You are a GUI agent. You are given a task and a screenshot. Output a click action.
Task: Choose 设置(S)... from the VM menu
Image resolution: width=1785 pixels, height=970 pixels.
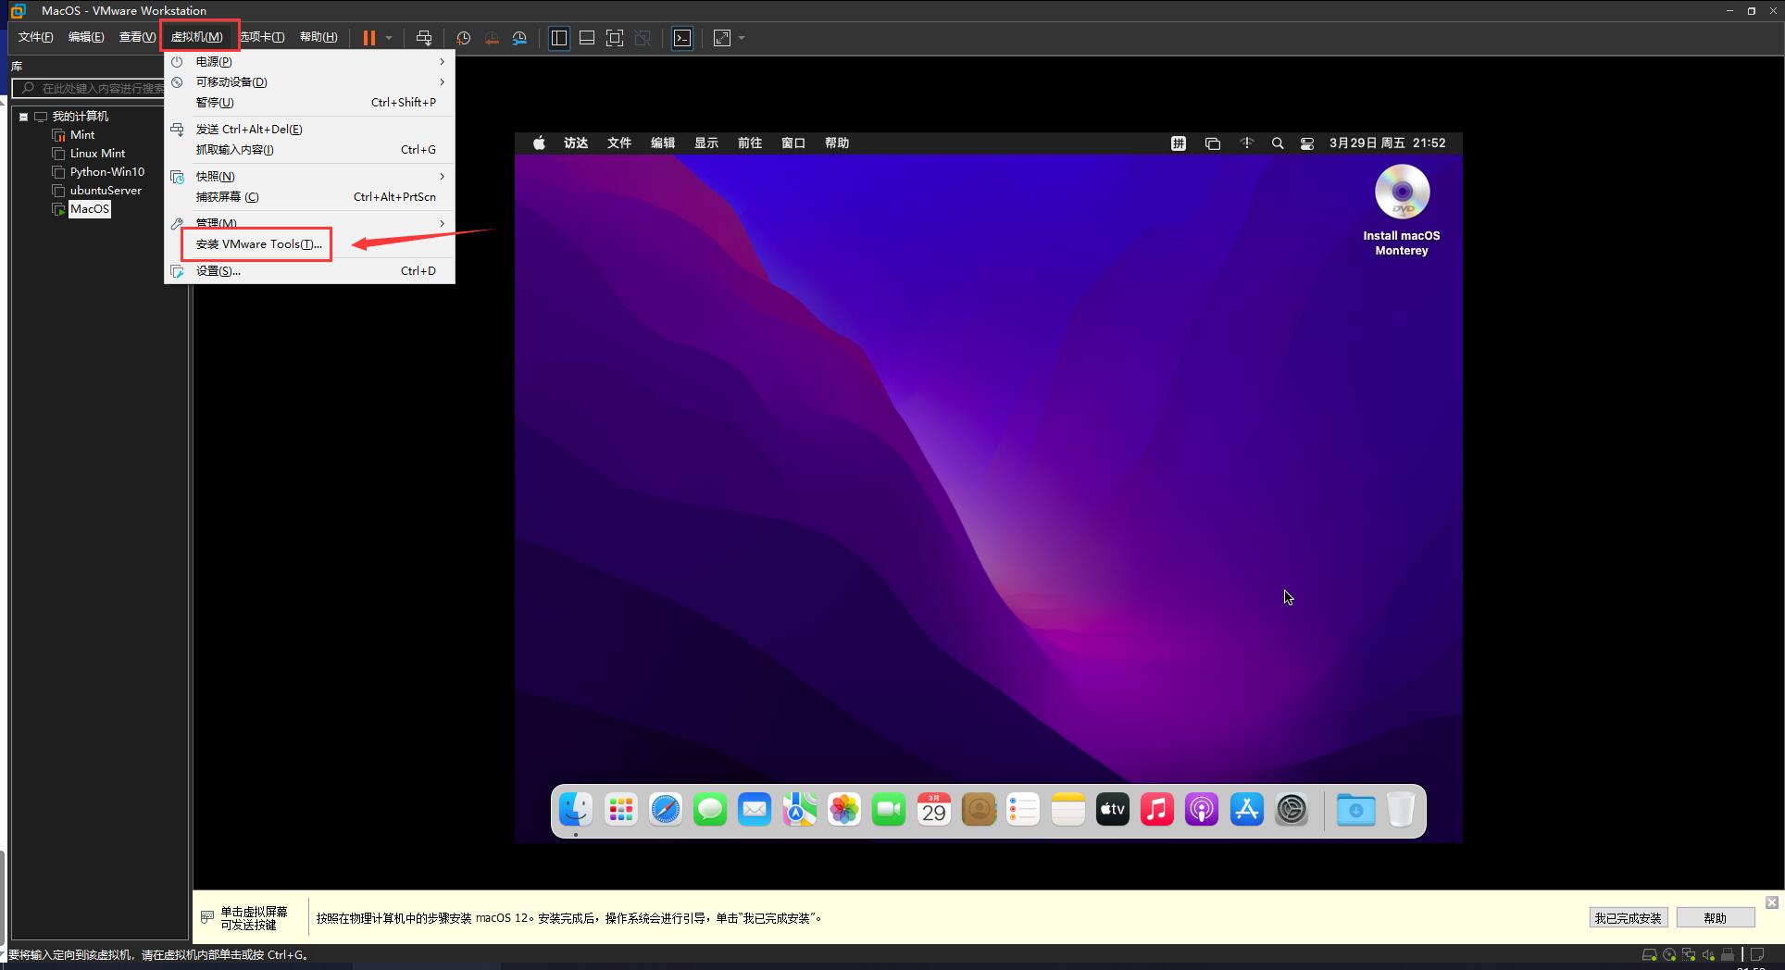click(x=218, y=271)
